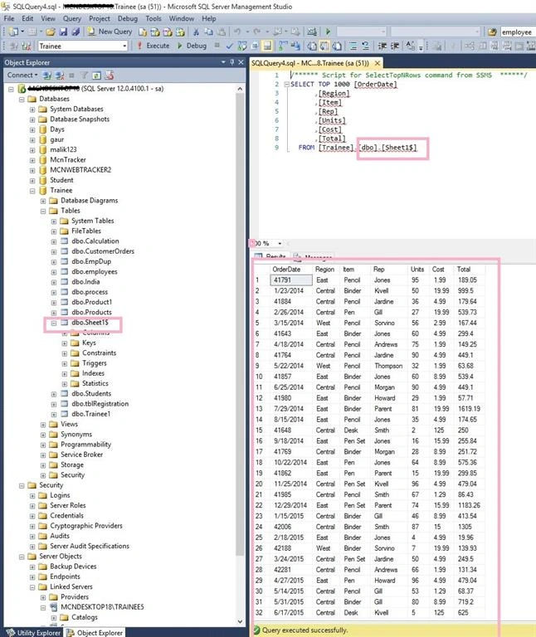Open the Edit menu
This screenshot has width=536, height=637.
27,19
